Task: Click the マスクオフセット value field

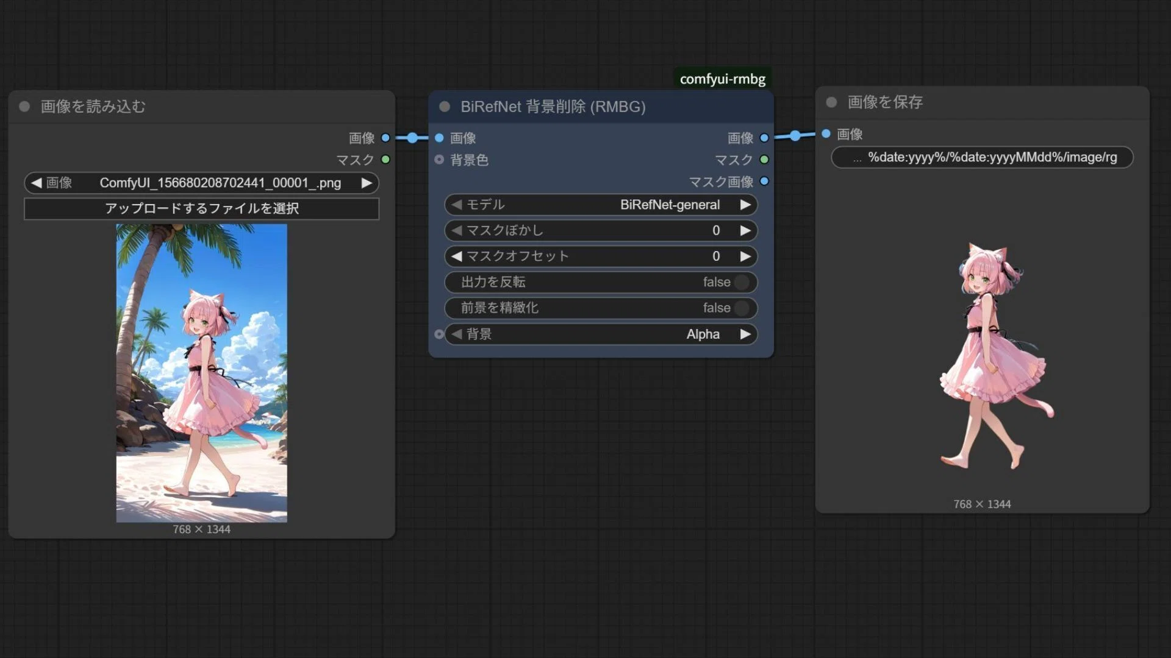Action: tap(601, 256)
